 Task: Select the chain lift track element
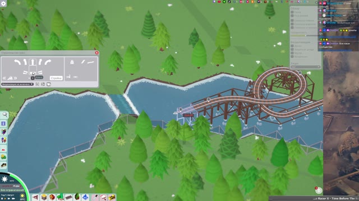(x=83, y=61)
